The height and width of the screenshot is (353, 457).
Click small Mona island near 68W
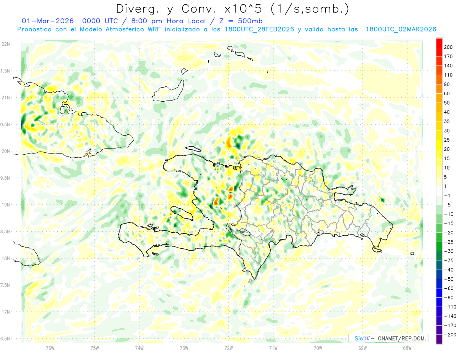click(411, 254)
